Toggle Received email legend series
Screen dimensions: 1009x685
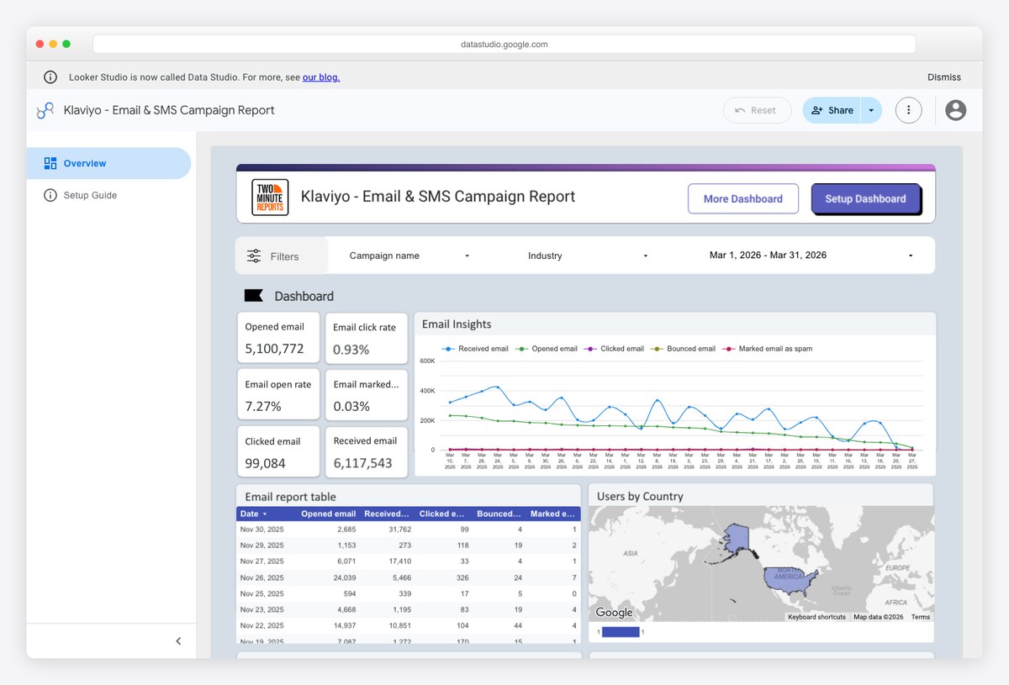click(x=476, y=348)
